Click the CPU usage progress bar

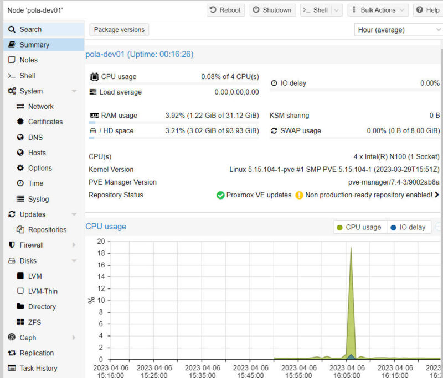point(174,83)
